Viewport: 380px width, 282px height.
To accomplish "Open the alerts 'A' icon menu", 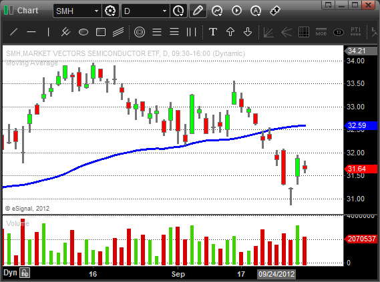I will [256, 11].
